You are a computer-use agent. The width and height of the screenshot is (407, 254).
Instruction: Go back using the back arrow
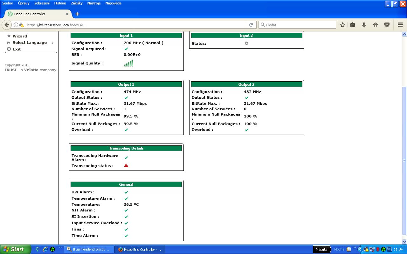(7, 25)
